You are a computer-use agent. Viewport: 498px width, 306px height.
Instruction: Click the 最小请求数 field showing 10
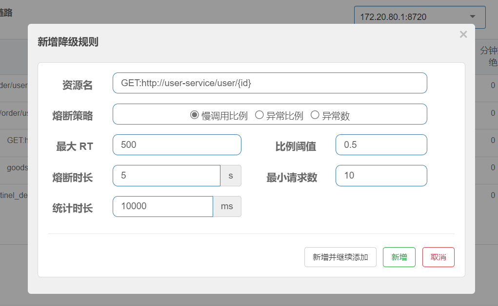381,176
